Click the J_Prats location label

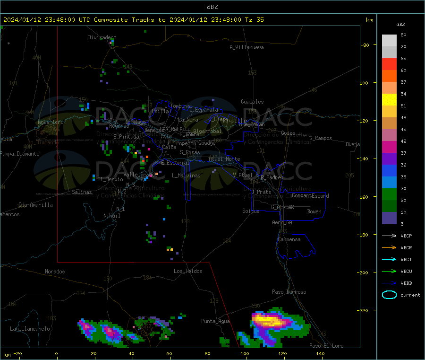[x=262, y=192]
